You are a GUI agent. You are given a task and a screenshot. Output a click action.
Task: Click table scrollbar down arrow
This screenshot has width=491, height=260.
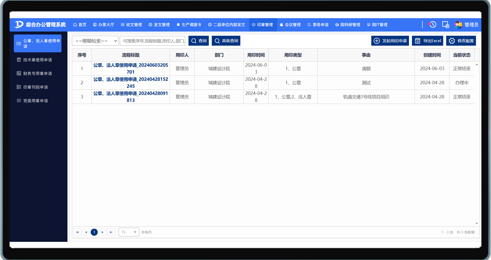477,223
